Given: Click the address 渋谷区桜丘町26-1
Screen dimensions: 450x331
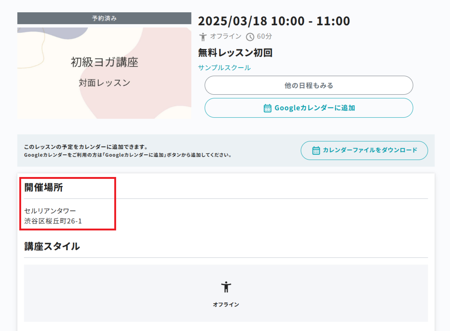Looking at the screenshot, I should (x=53, y=221).
